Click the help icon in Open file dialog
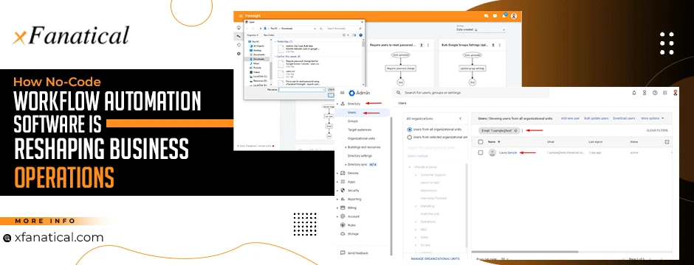This screenshot has height=265, width=694. (361, 35)
